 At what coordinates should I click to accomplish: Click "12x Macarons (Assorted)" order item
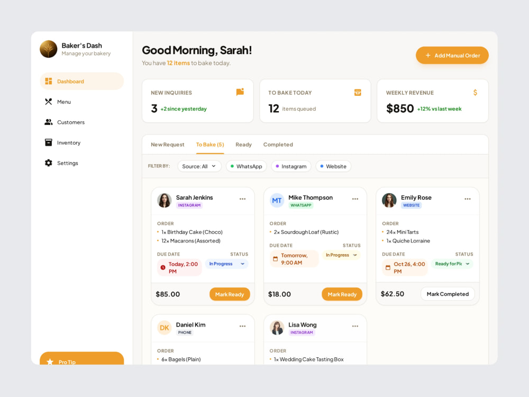click(190, 241)
